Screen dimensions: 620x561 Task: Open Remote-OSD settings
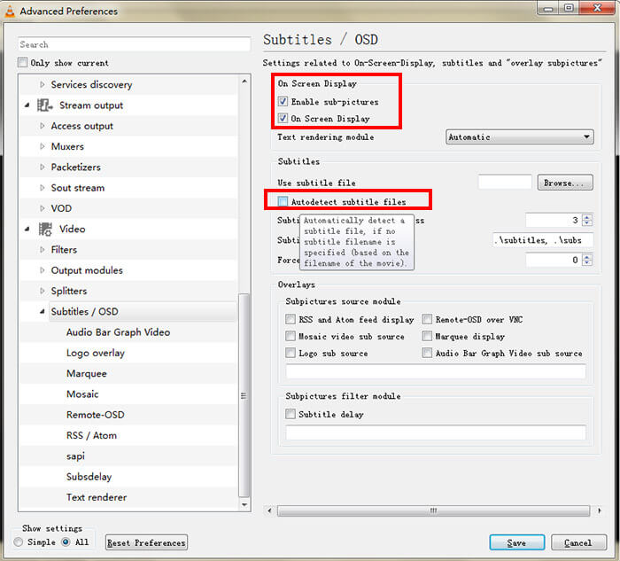(x=96, y=415)
